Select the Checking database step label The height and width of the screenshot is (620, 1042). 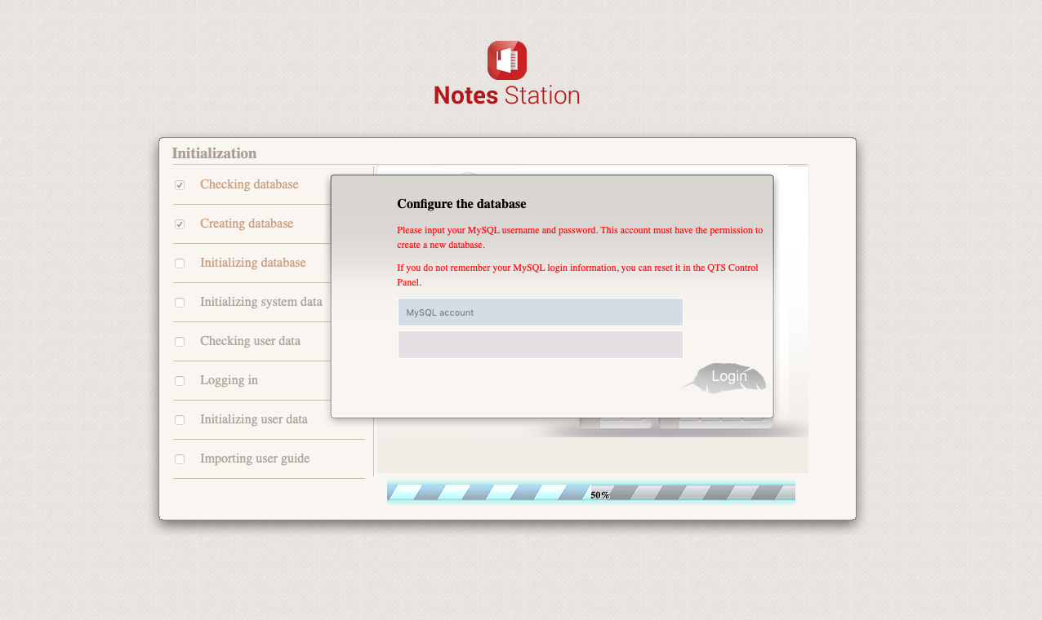click(x=249, y=184)
